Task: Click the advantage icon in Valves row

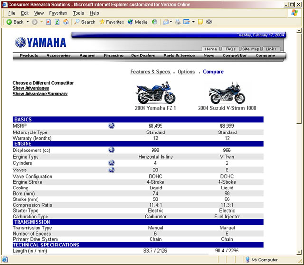Action: pos(112,170)
